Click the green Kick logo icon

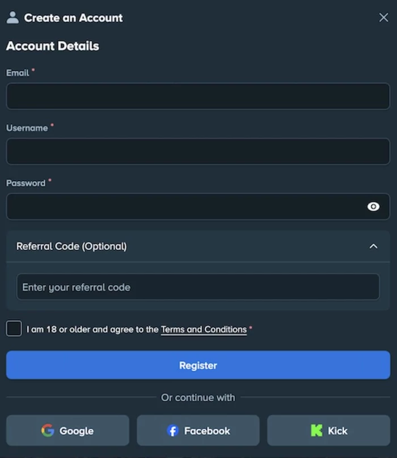pyautogui.click(x=316, y=431)
